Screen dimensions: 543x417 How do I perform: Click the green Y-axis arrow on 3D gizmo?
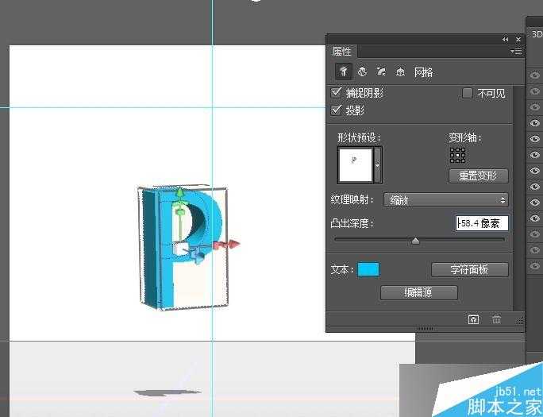pos(180,193)
